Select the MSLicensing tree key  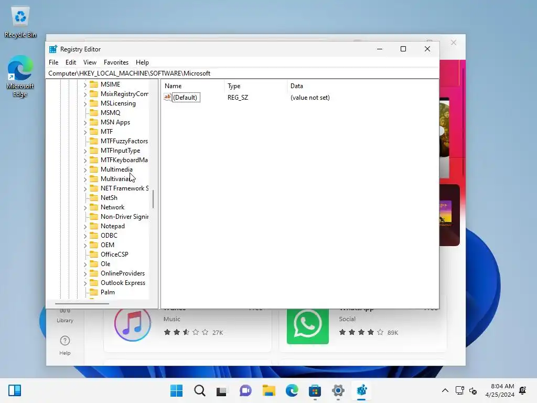click(118, 103)
